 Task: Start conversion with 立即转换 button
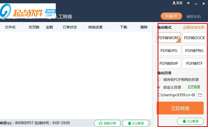pyautogui.click(x=180, y=108)
